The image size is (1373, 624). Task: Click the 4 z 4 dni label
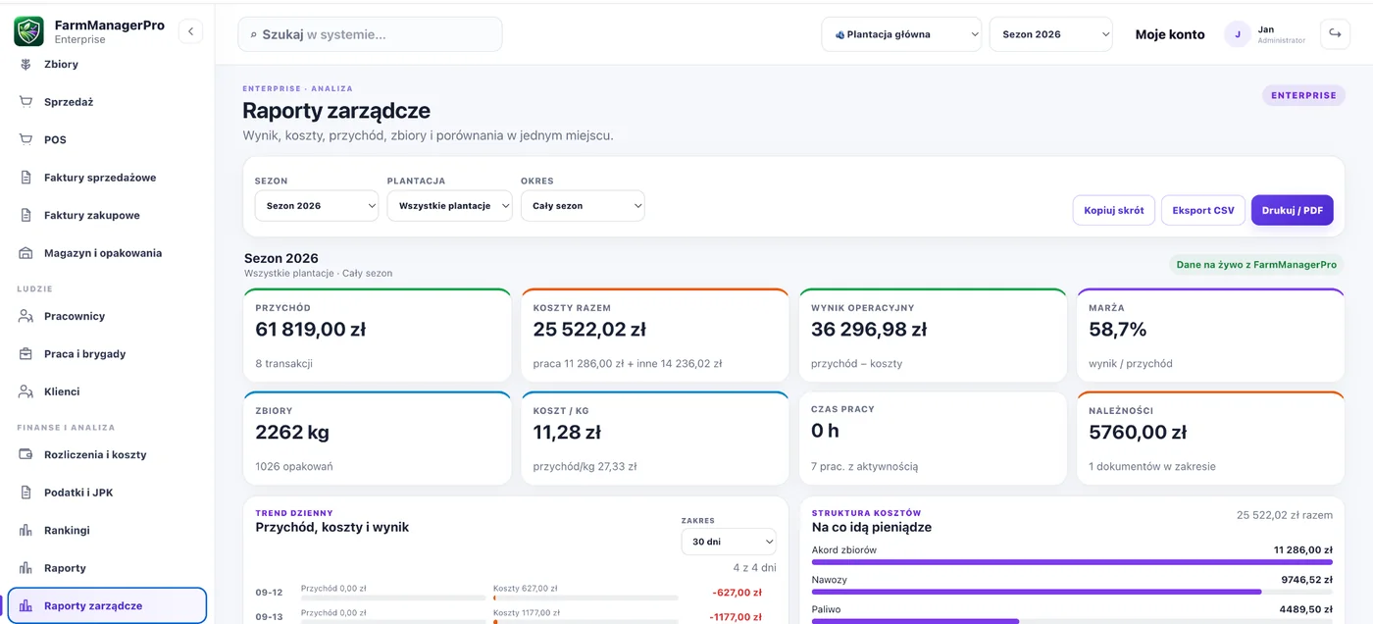754,567
